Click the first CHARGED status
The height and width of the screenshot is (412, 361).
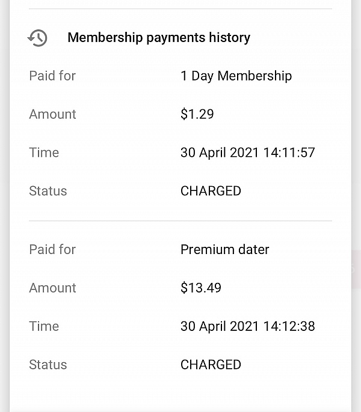[211, 191]
